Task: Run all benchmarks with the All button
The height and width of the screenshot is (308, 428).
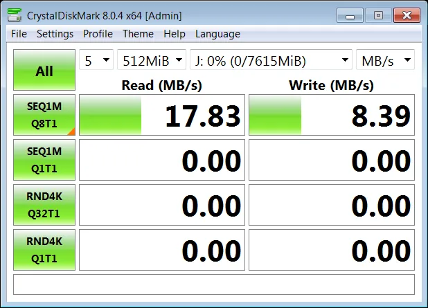Action: coord(44,70)
